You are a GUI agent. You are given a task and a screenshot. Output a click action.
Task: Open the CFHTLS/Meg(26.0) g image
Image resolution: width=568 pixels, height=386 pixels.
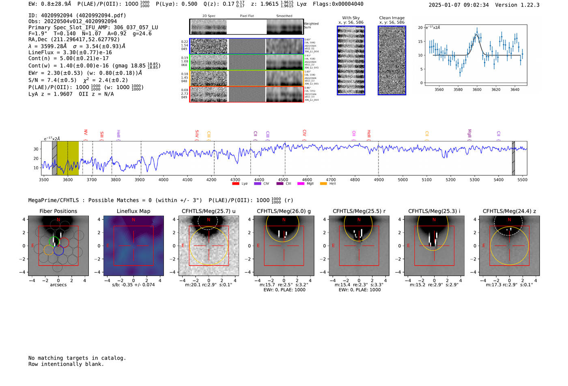click(x=284, y=246)
